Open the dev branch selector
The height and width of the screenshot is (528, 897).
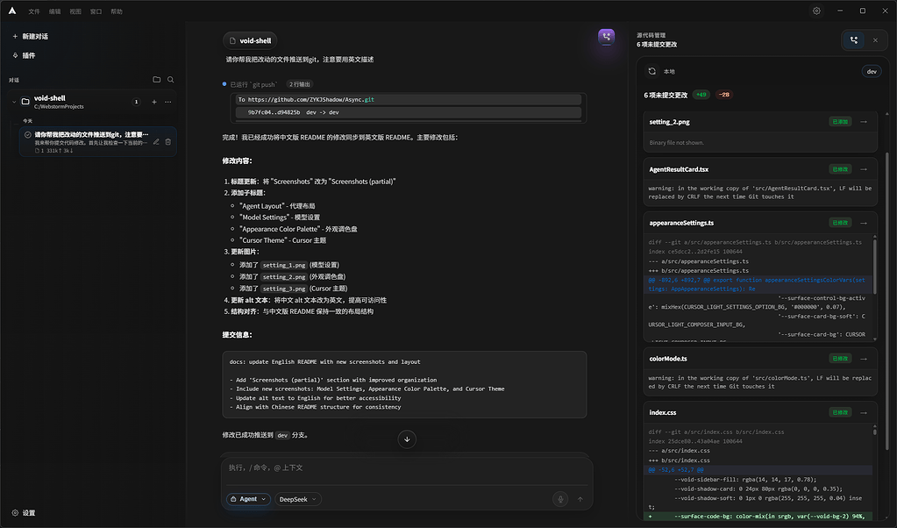[x=872, y=72]
